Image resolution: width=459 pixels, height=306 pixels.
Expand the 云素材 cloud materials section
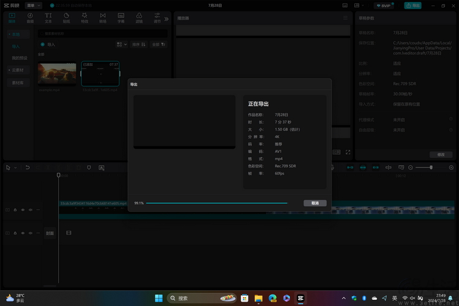(18, 70)
